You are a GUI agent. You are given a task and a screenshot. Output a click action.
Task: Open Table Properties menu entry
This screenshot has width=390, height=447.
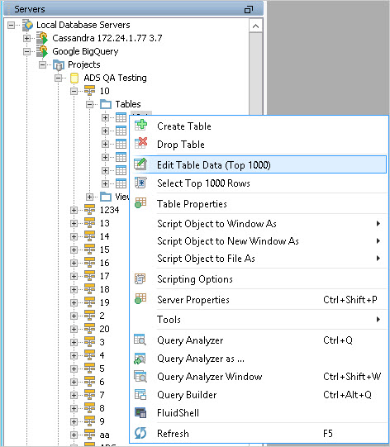(259, 203)
